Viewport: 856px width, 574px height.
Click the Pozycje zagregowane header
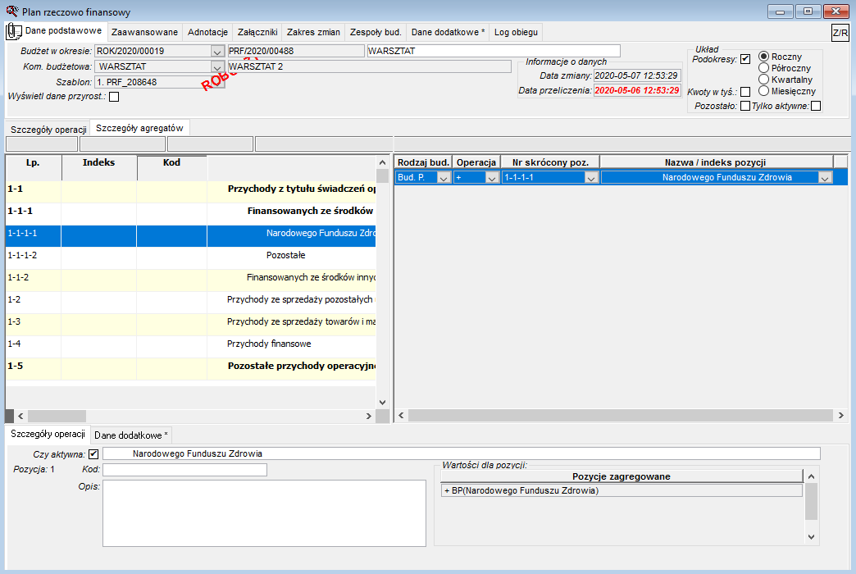point(622,476)
